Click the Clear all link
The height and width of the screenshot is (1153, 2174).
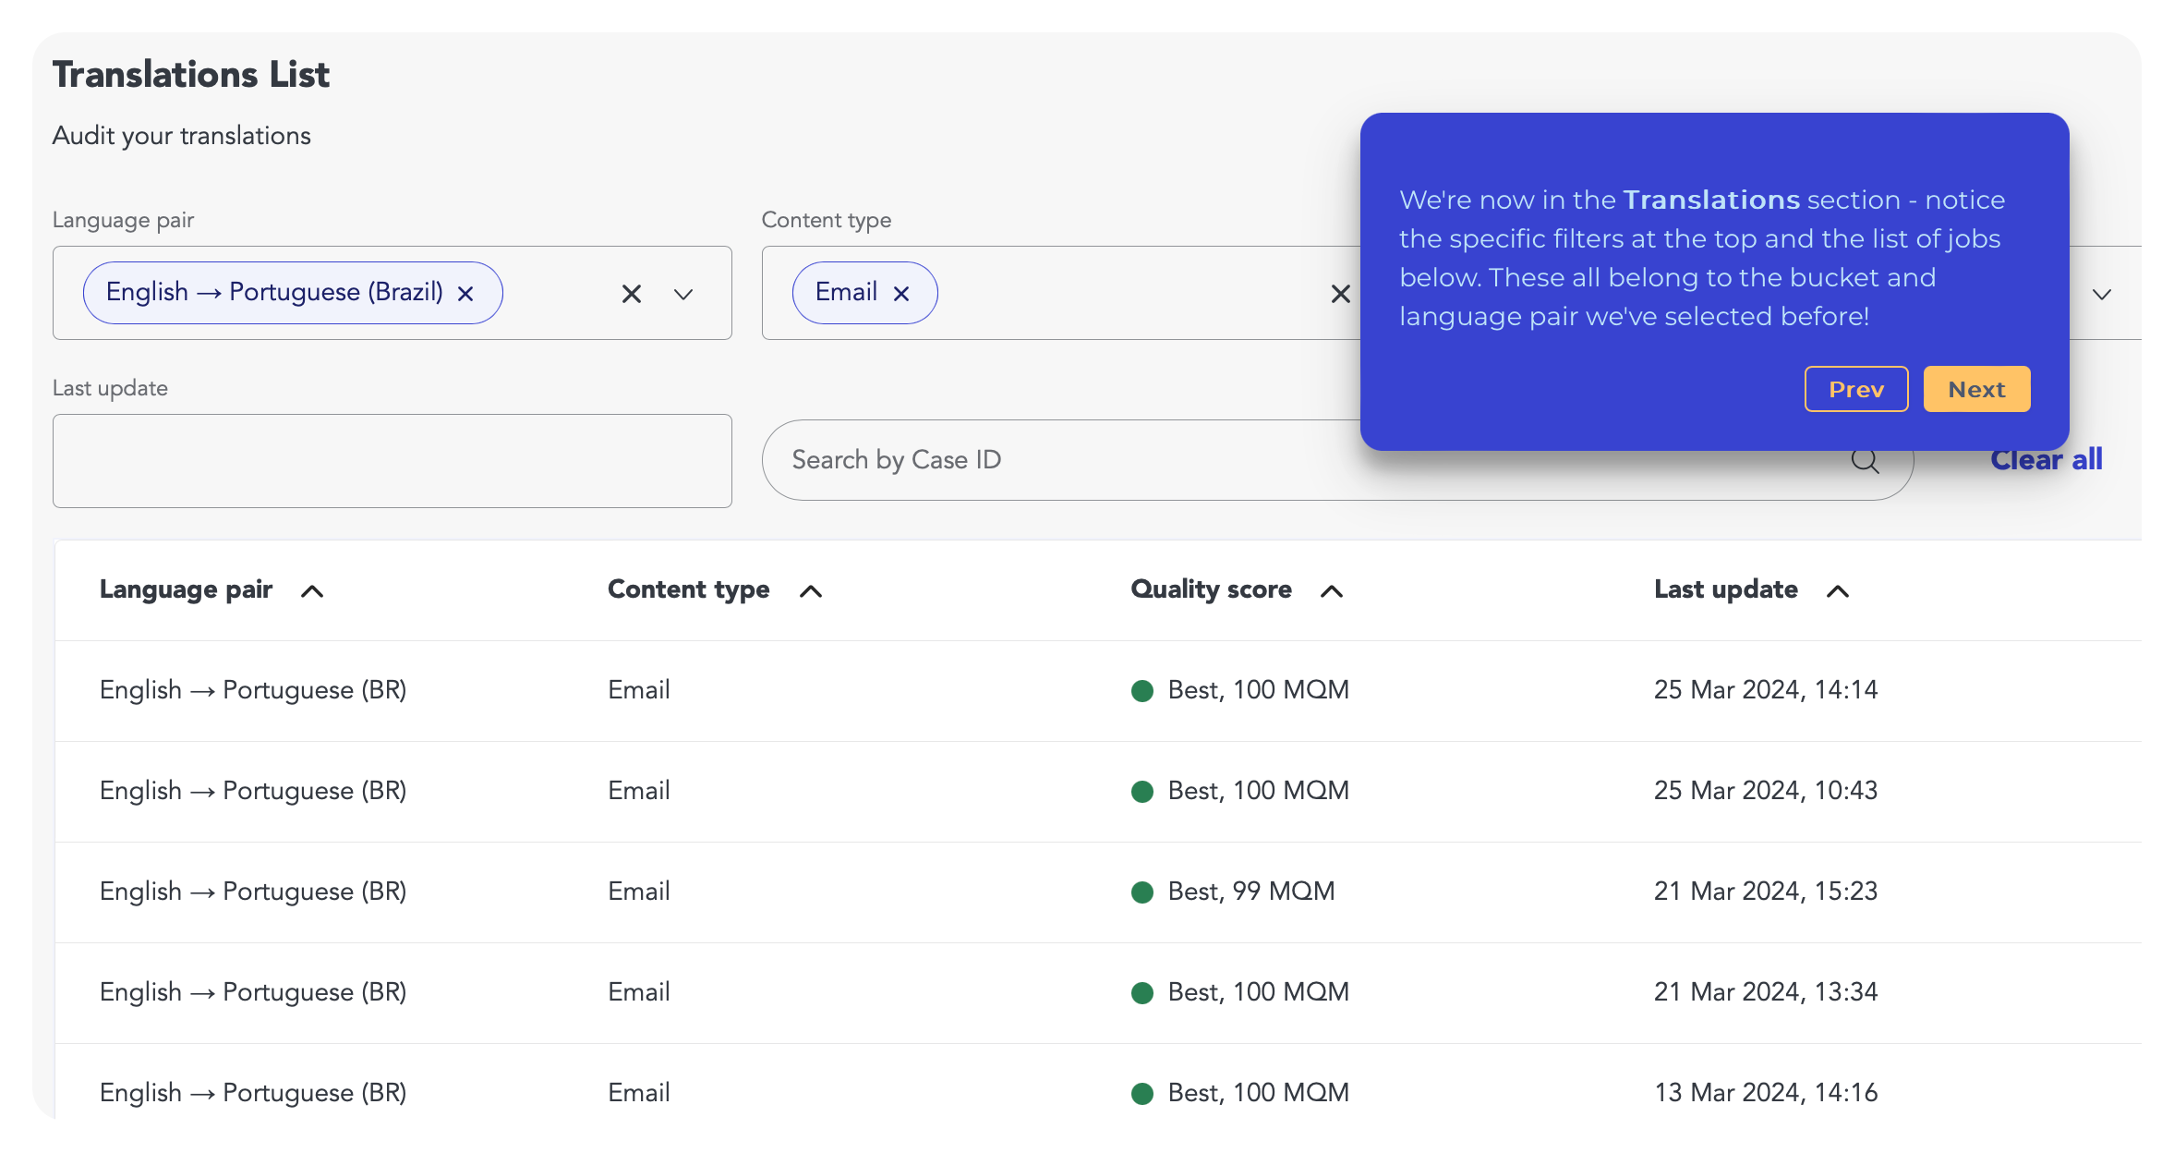[2046, 460]
